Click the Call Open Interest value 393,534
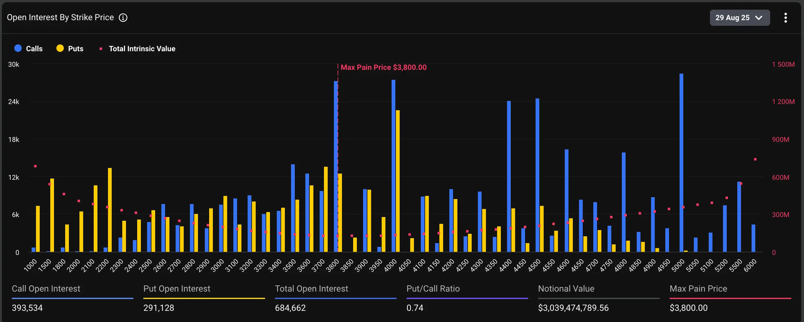Image resolution: width=804 pixels, height=322 pixels. (27, 308)
